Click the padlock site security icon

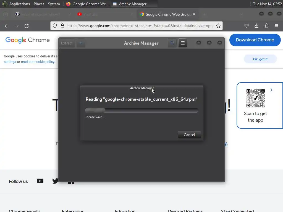click(x=62, y=26)
